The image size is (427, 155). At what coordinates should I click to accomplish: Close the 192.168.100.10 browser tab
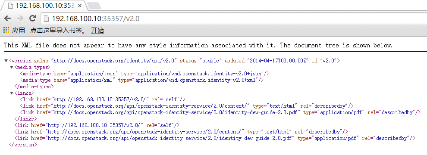[79, 6]
